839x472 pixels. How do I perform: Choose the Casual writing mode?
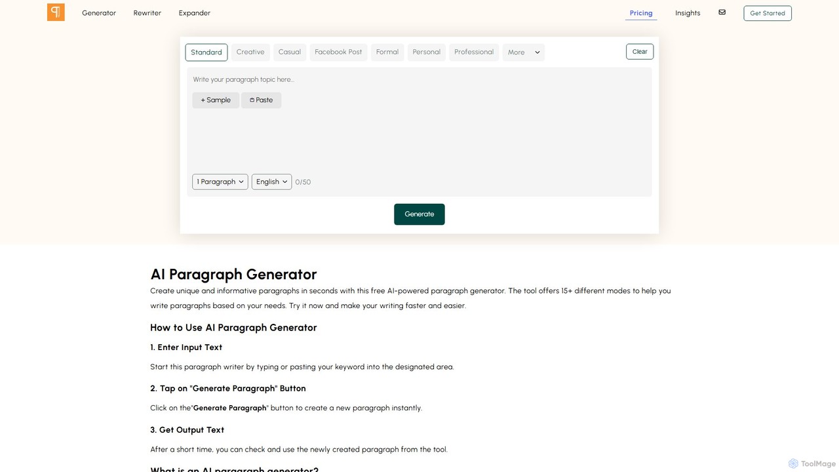click(x=290, y=52)
